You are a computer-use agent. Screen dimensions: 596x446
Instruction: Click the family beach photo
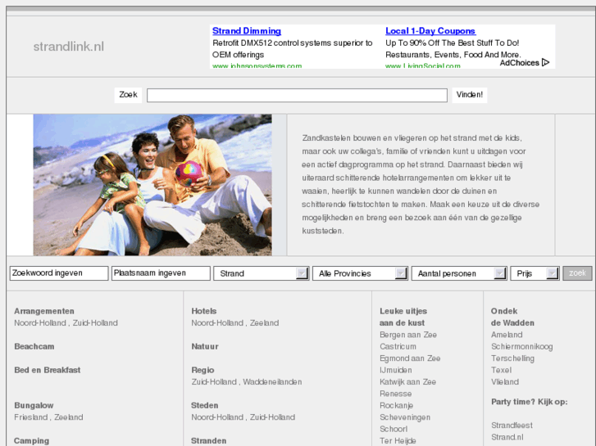point(152,185)
